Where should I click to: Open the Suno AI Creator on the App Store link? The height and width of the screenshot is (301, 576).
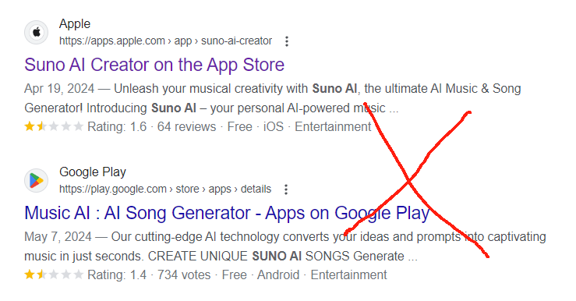(x=154, y=65)
